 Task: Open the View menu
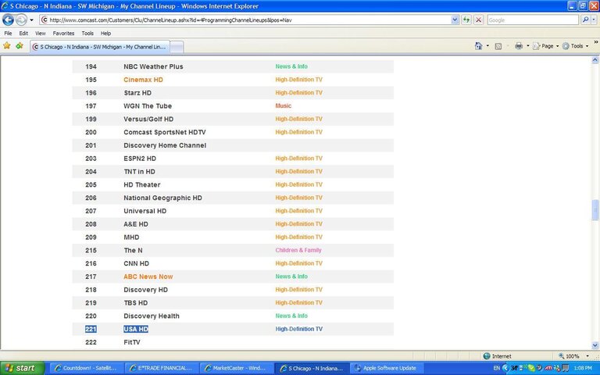(x=40, y=34)
